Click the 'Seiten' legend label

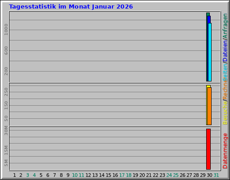225,72
